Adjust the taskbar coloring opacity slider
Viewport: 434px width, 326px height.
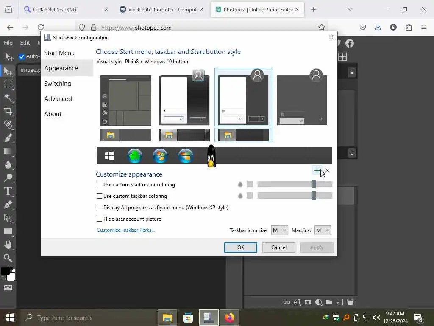coord(295,196)
